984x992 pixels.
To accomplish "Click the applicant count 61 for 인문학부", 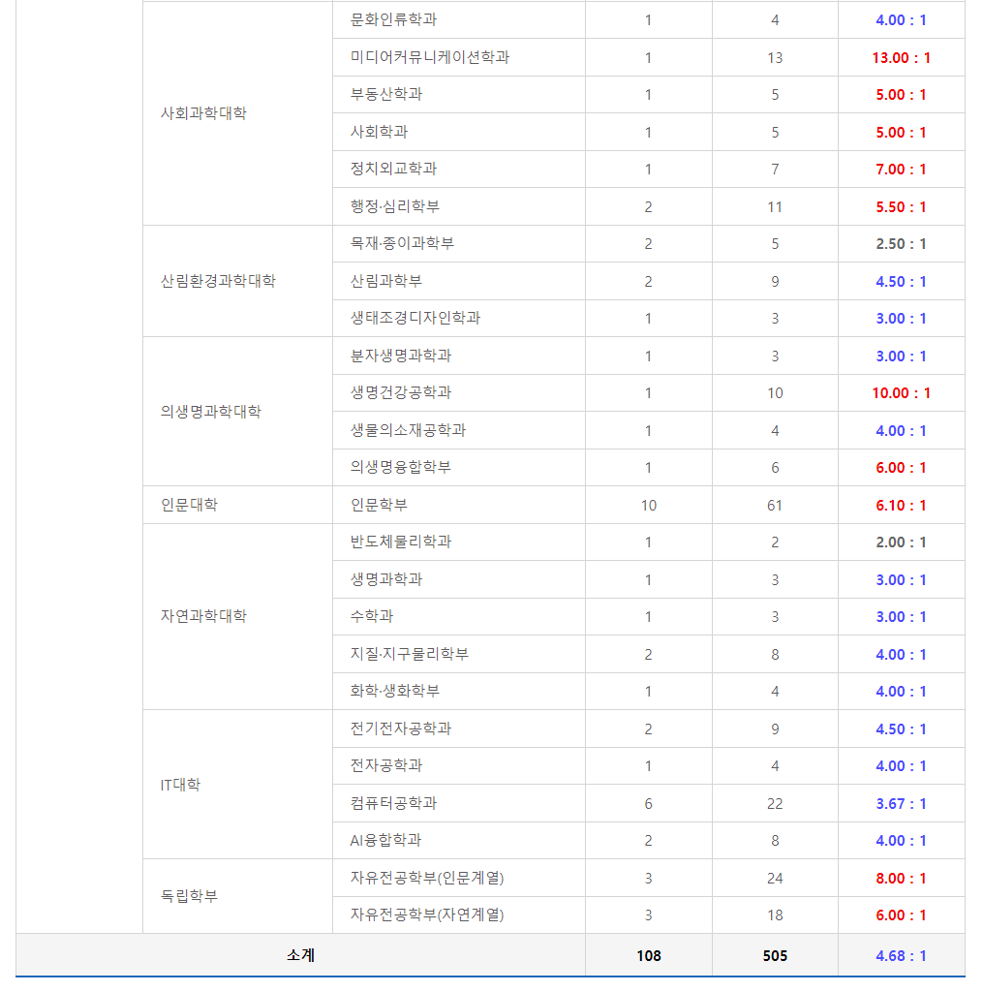I will click(775, 504).
